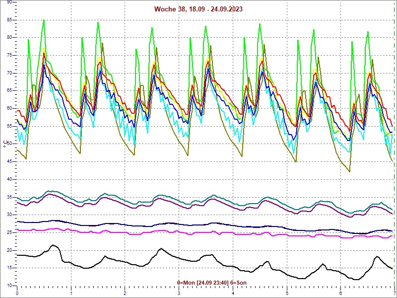Click the x-axis day label 3

(179, 294)
